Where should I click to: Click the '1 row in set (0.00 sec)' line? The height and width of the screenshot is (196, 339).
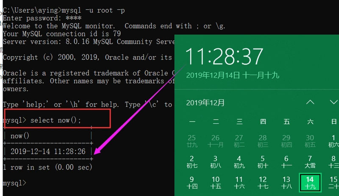tap(47, 167)
